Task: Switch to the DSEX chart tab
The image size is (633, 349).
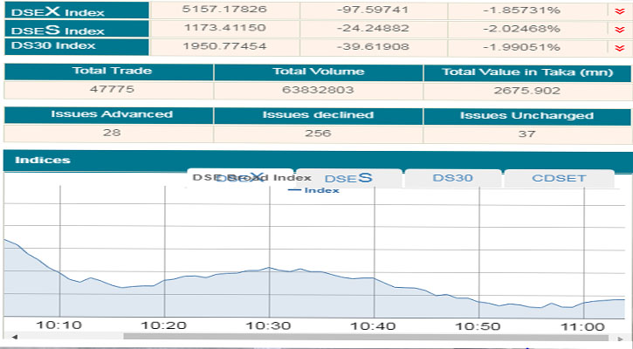Action: [239, 178]
